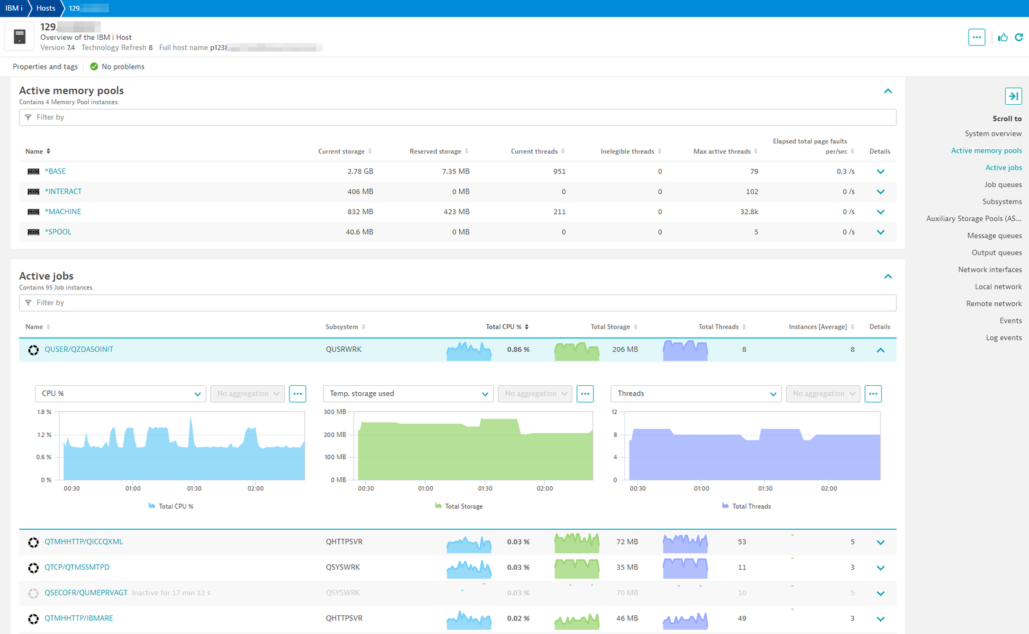
Task: Jump to Log events section
Action: pyautogui.click(x=1004, y=338)
